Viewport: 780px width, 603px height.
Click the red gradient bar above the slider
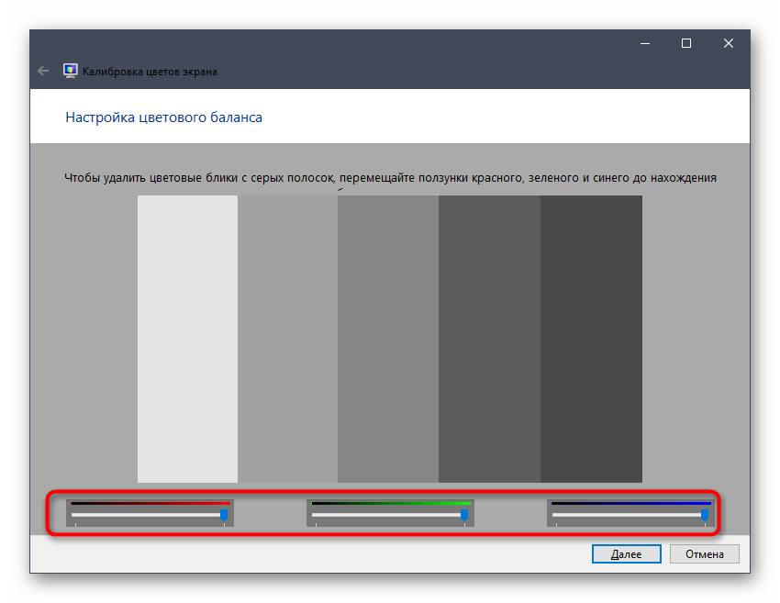tap(150, 503)
